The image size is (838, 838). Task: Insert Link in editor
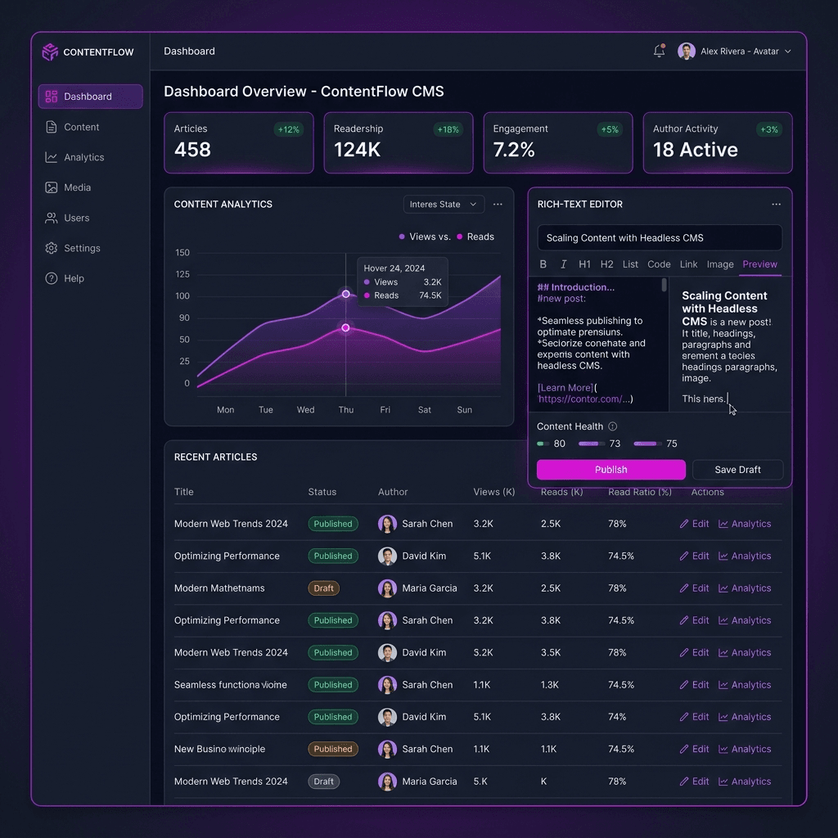coord(688,264)
